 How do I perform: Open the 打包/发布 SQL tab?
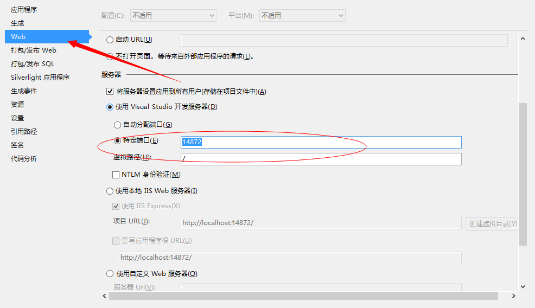coord(33,64)
